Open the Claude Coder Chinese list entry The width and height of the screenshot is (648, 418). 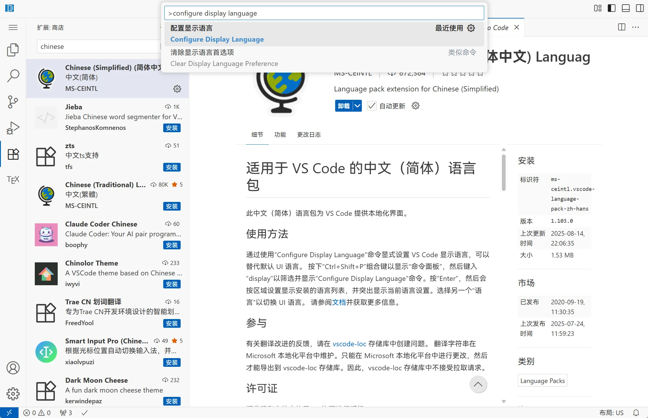pyautogui.click(x=107, y=235)
